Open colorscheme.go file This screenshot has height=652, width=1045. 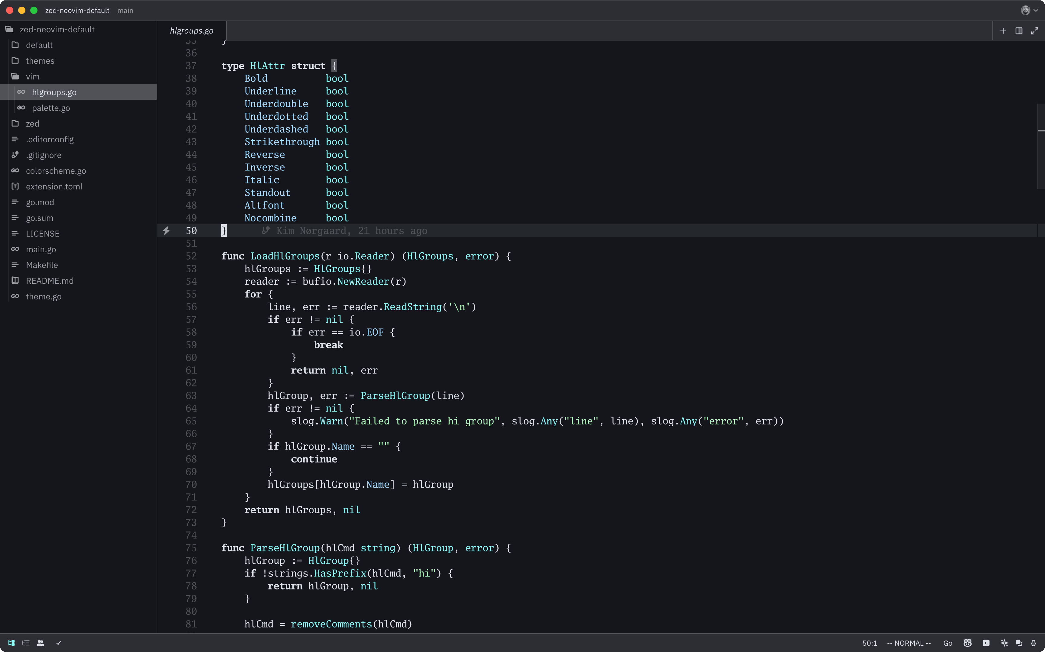(x=78, y=171)
